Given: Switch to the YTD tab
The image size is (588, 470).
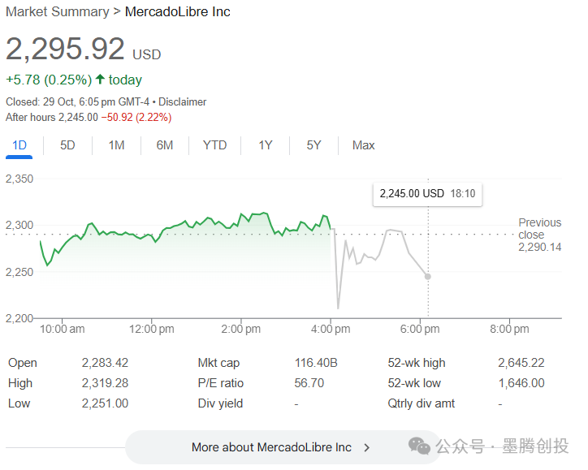Looking at the screenshot, I should 214,145.
